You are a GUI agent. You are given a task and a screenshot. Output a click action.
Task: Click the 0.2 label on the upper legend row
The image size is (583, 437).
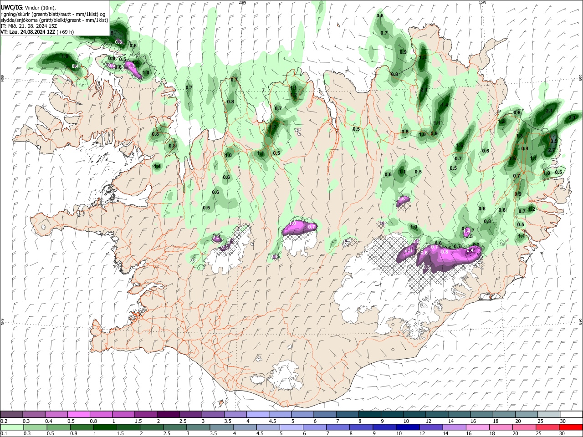(x=5, y=422)
